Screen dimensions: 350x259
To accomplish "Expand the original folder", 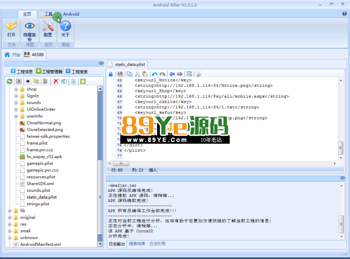I will 10,218.
